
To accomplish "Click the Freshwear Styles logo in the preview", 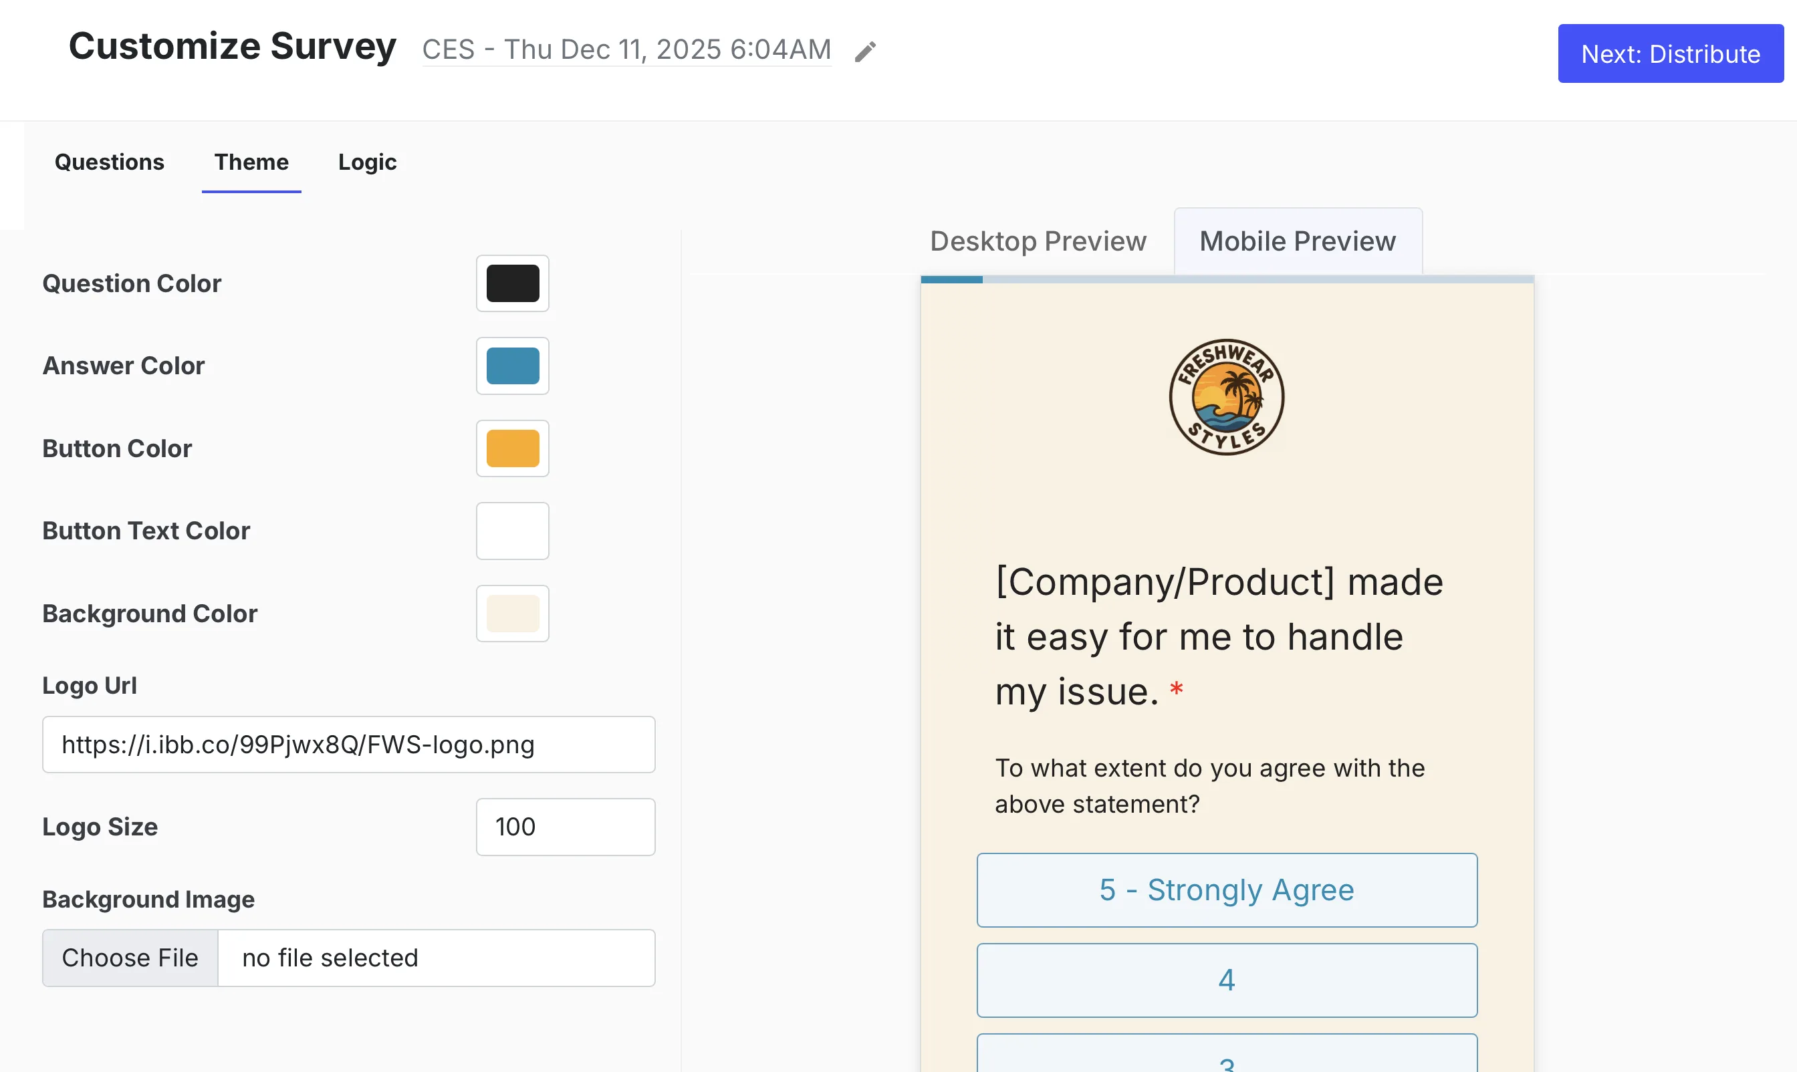I will 1225,396.
